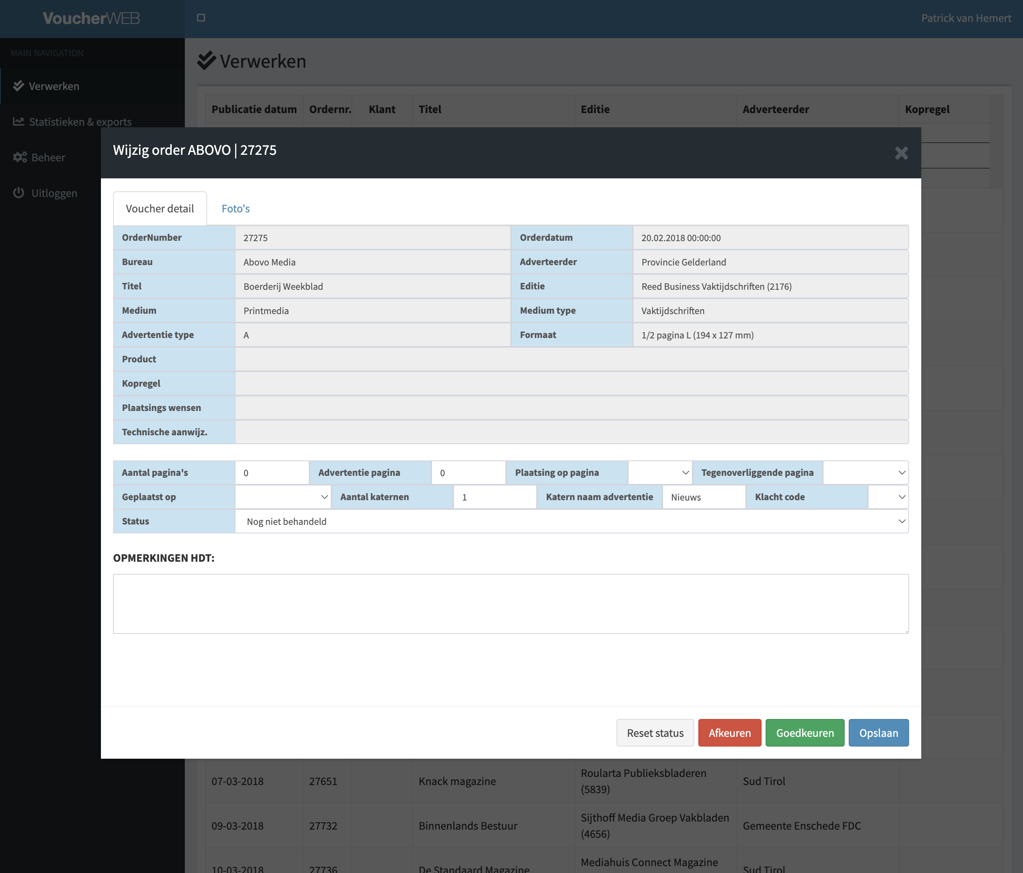Click the empty Technische aanwijz. field
1023x873 pixels.
pyautogui.click(x=572, y=432)
